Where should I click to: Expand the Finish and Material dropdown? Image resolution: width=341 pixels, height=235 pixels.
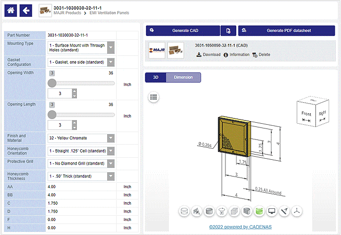(x=110, y=138)
